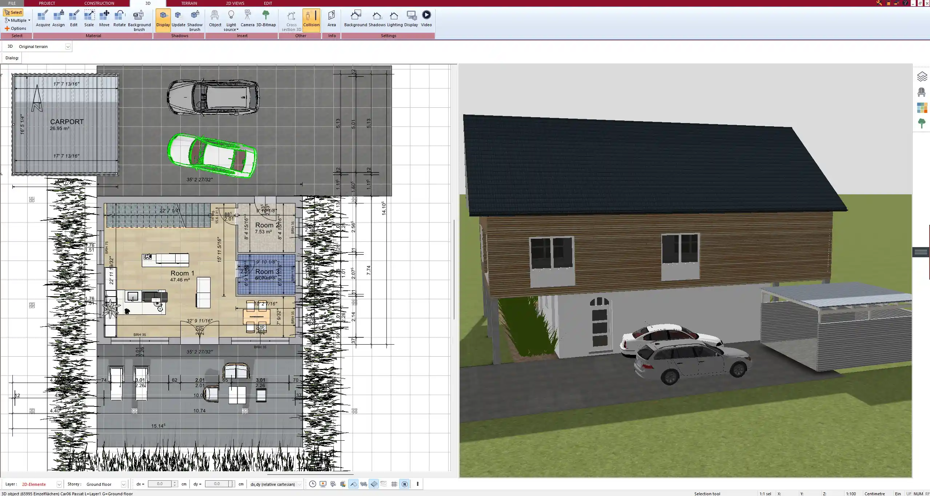Expand the Original terrain dropdown

[x=68, y=47]
